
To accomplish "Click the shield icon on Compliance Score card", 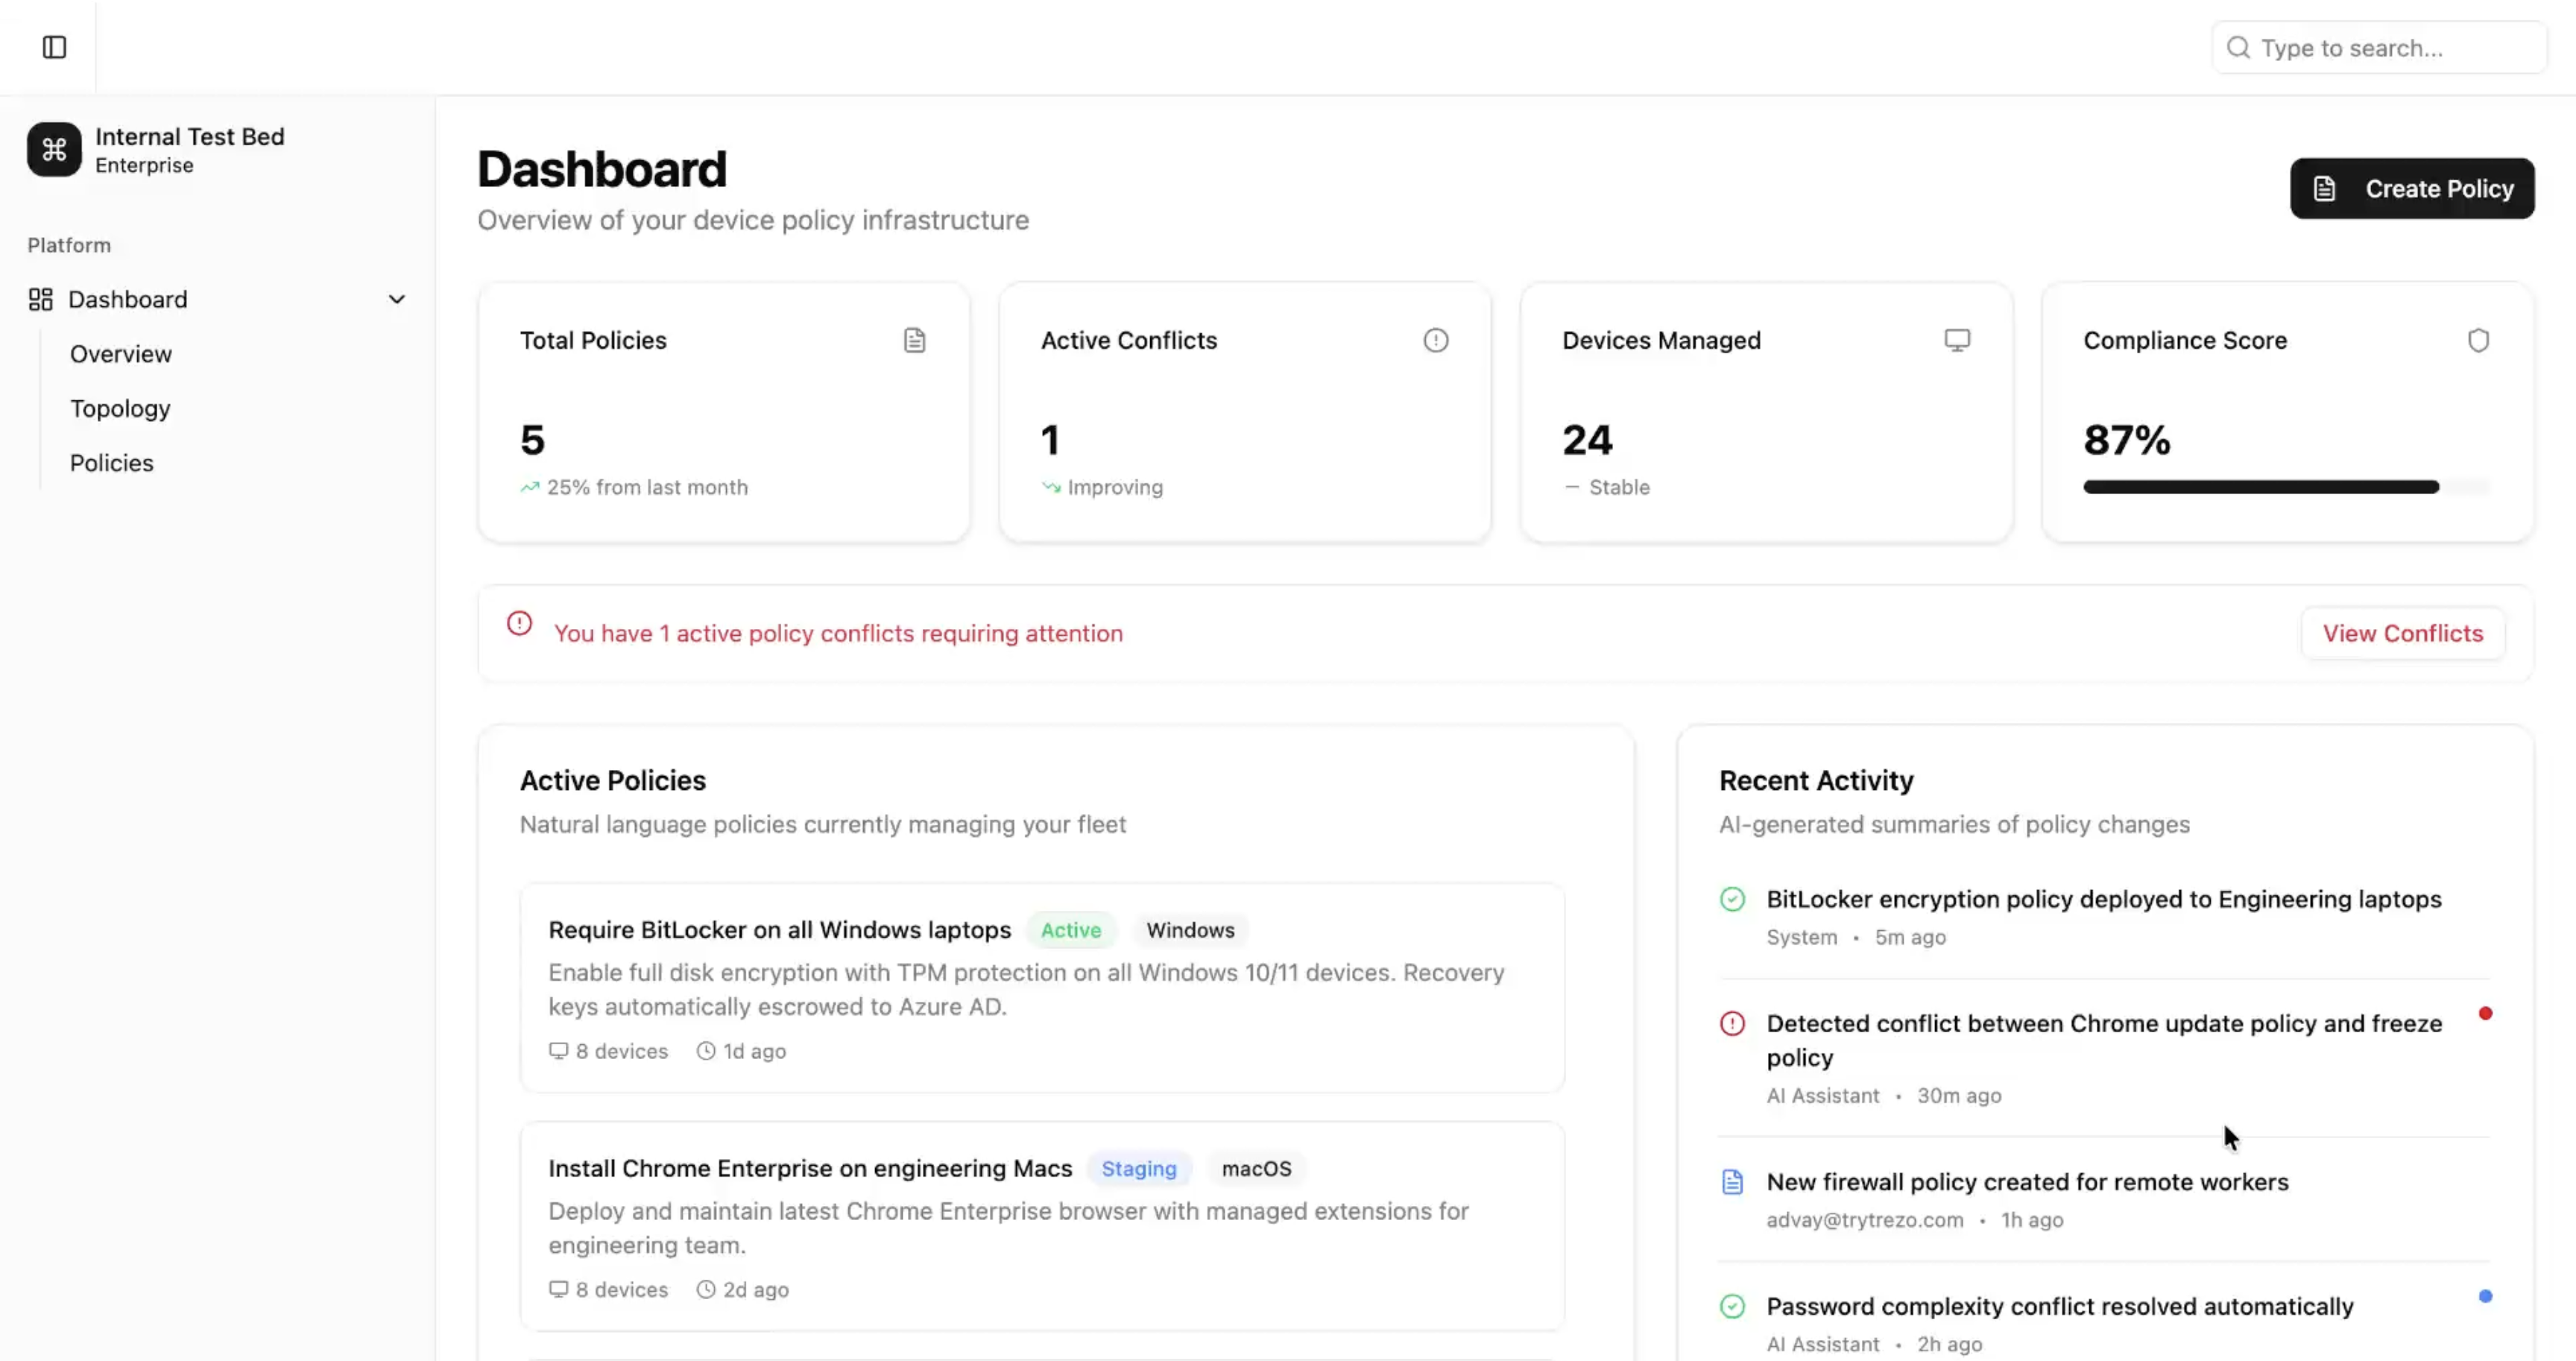I will tap(2479, 340).
